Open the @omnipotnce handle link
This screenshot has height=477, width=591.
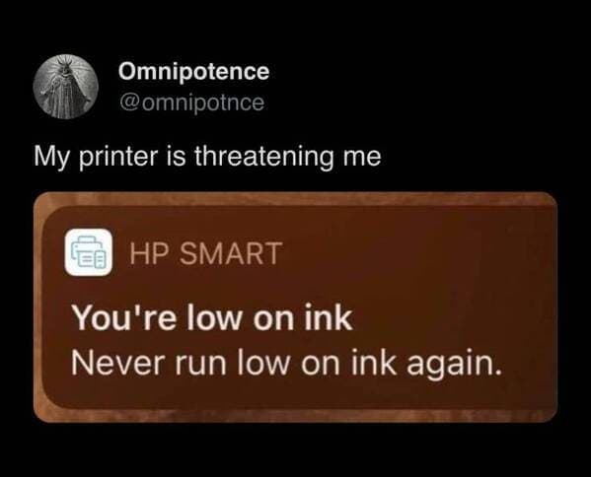point(191,102)
